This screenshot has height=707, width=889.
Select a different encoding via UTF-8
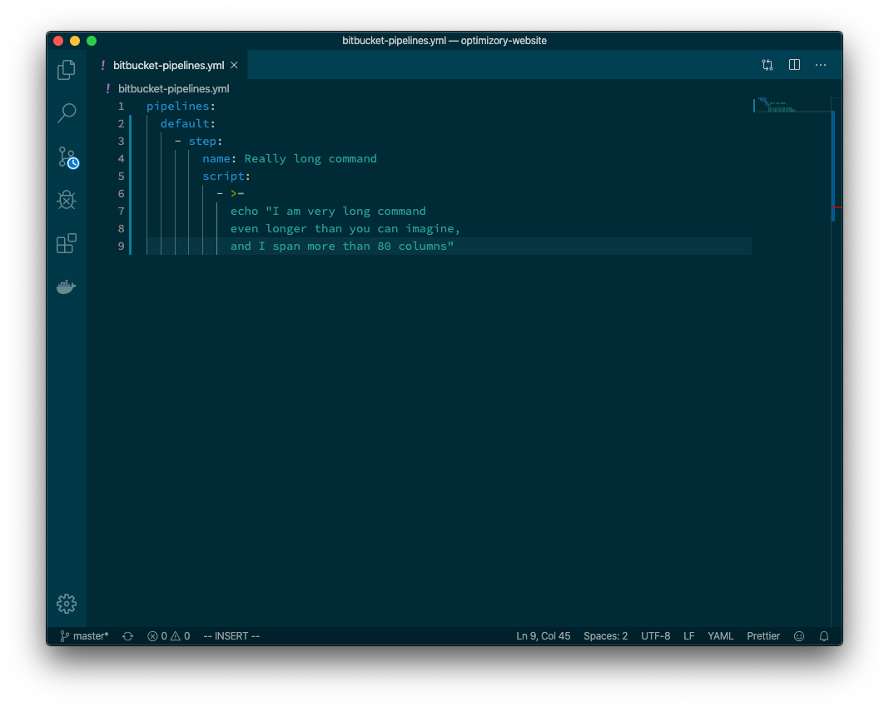tap(655, 635)
